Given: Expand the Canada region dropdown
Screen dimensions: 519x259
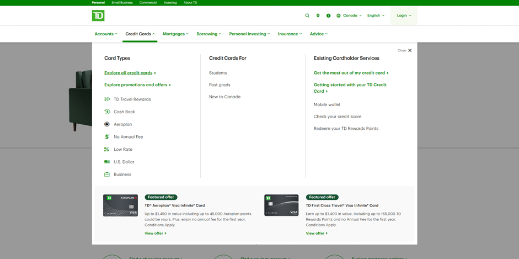Looking at the screenshot, I should (349, 15).
